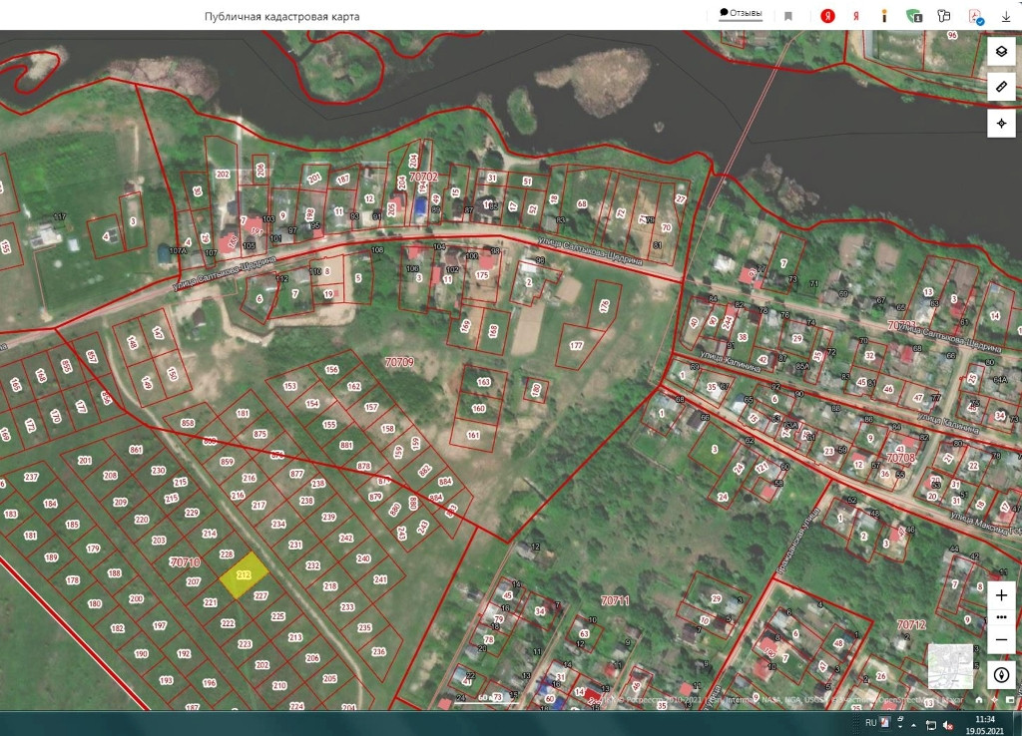This screenshot has width=1022, height=736.
Task: Click the red round Yandex icon
Action: point(827,16)
